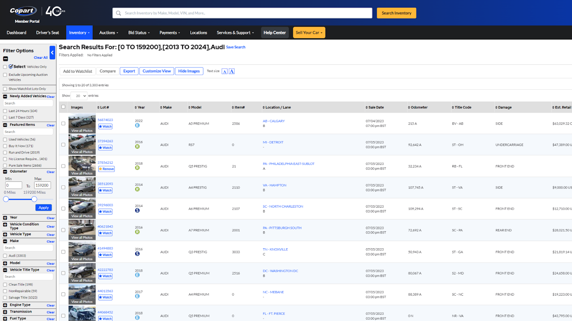Open the Auctions menu

pos(108,33)
